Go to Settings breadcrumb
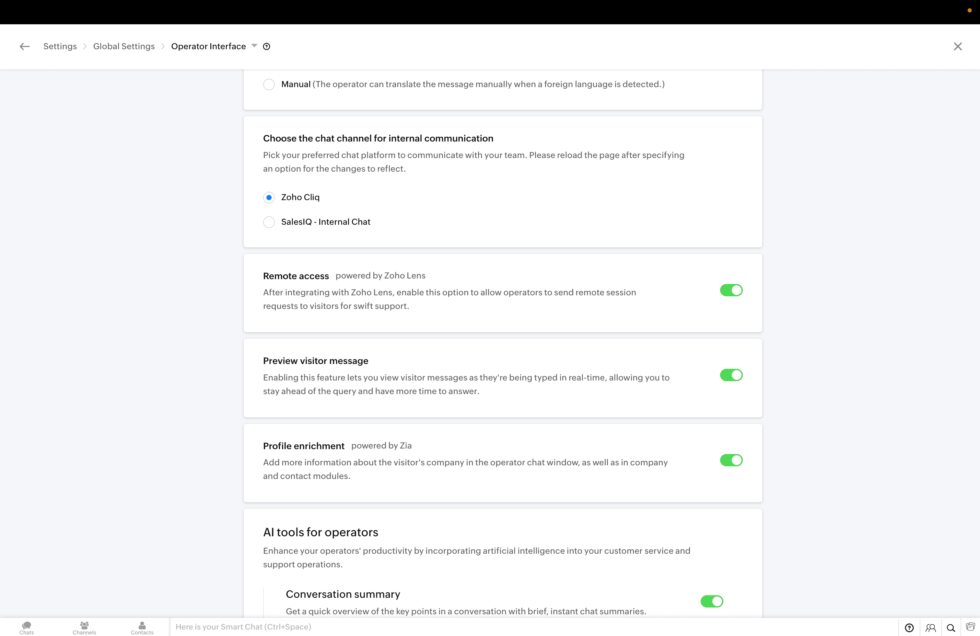Viewport: 980px width, 636px height. [x=60, y=47]
